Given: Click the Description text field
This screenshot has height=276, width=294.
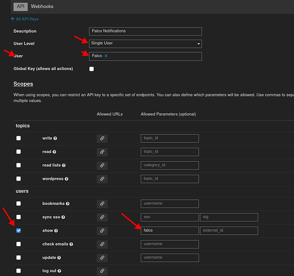Looking at the screenshot, I should 145,31.
